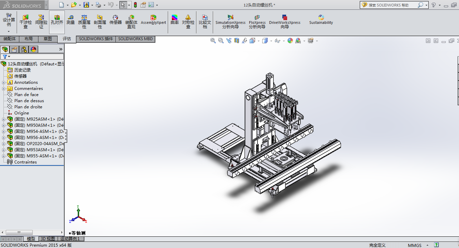Switch to the 装配体 ribbon tab

coord(10,39)
